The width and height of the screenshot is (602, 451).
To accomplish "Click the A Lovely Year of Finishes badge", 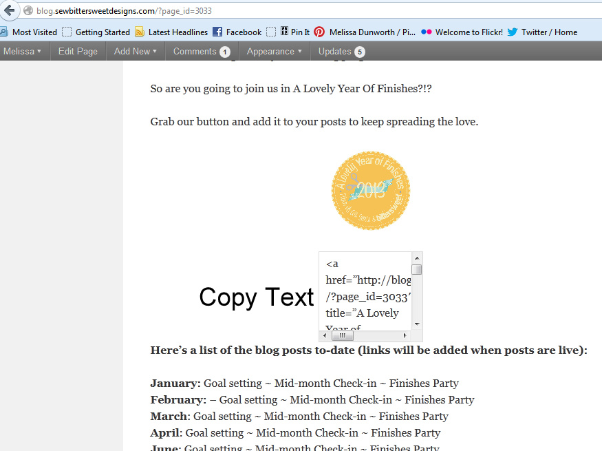I will [371, 190].
